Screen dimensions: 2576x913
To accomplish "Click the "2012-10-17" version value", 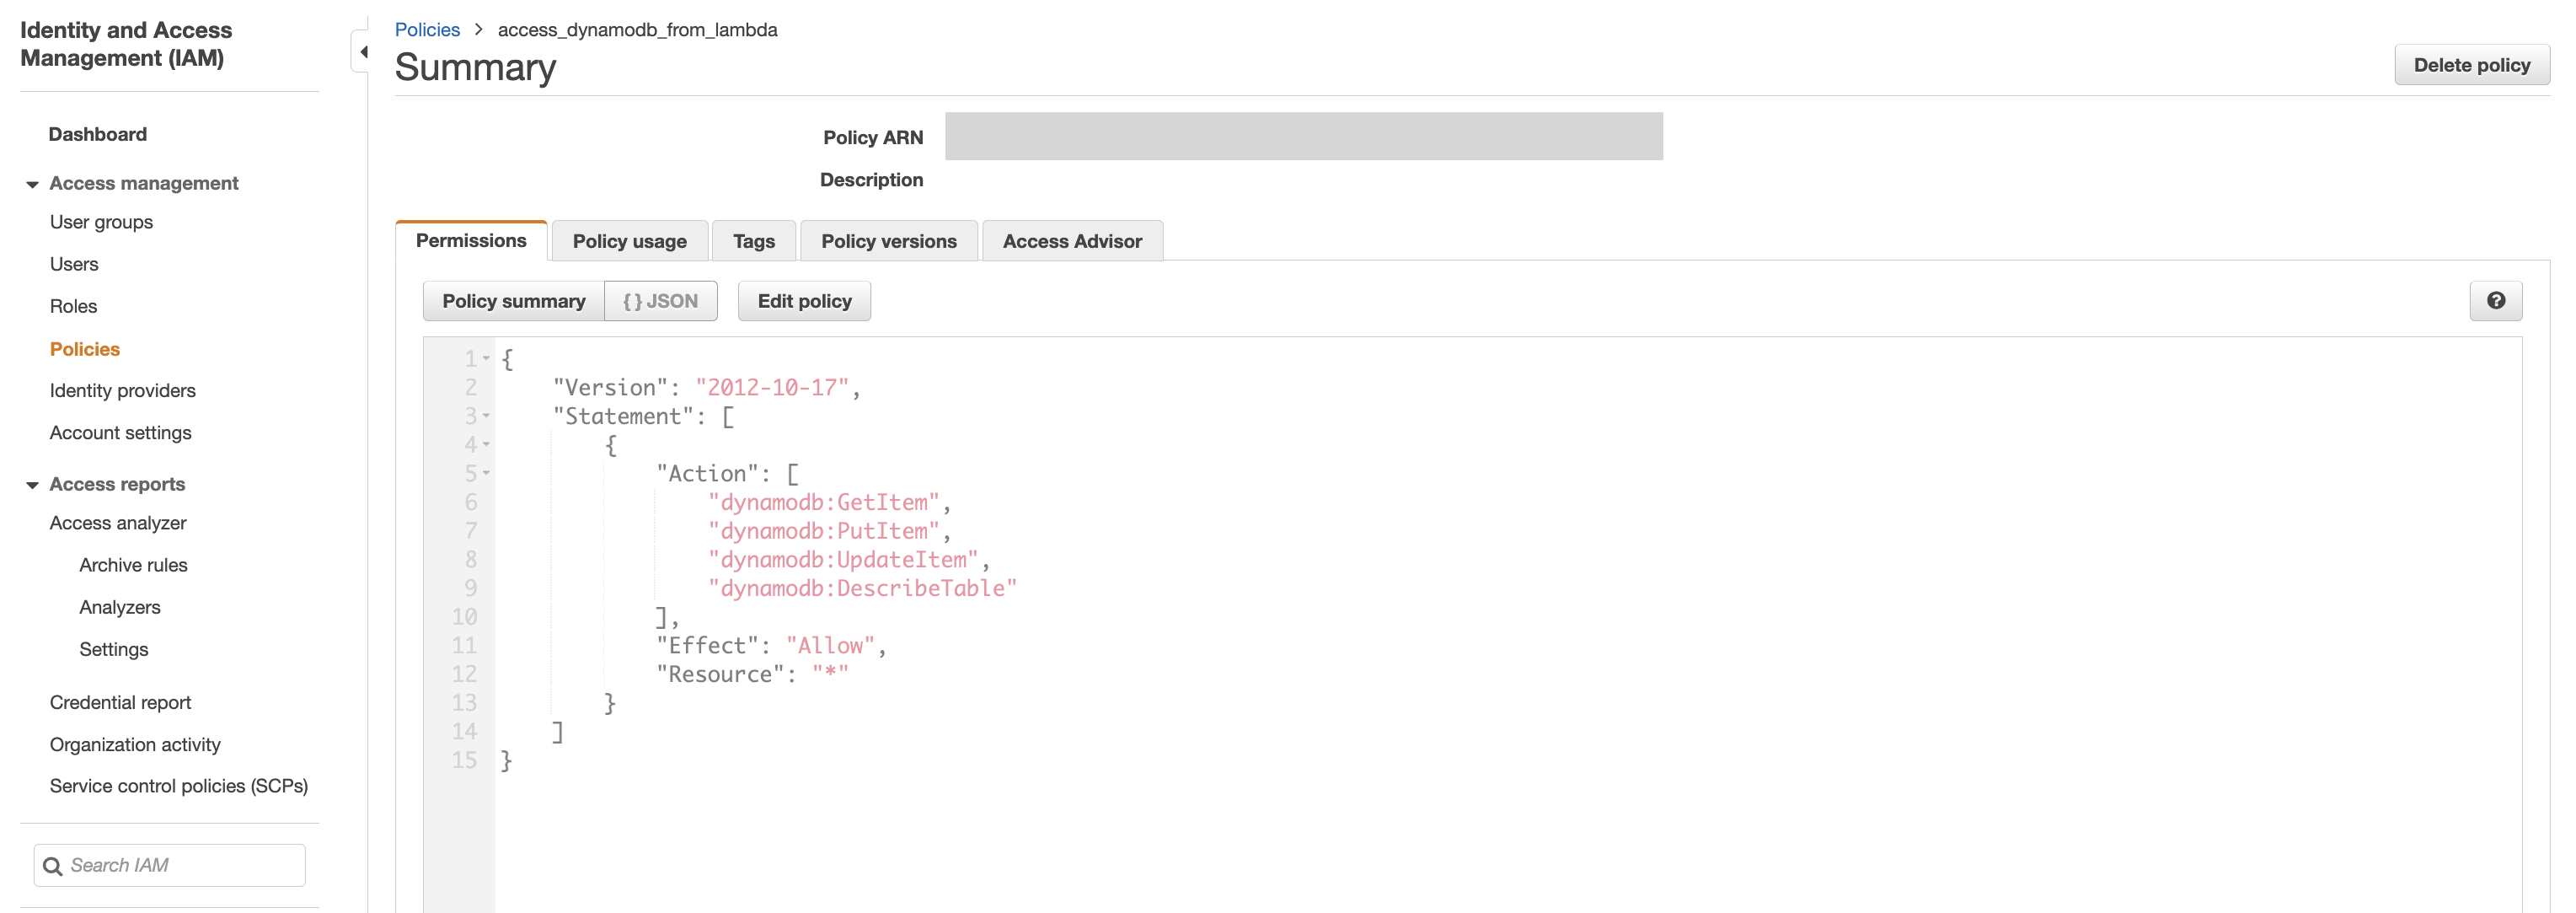I will [x=772, y=387].
